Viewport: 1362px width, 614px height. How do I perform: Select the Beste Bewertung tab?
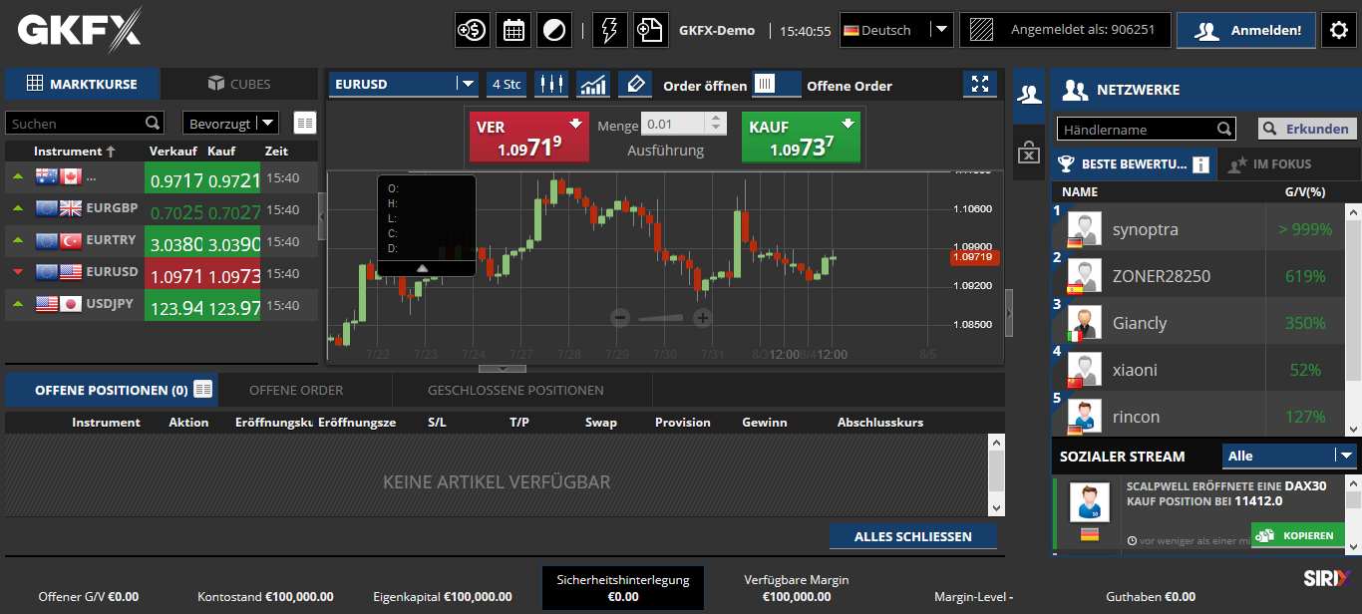click(x=1134, y=164)
